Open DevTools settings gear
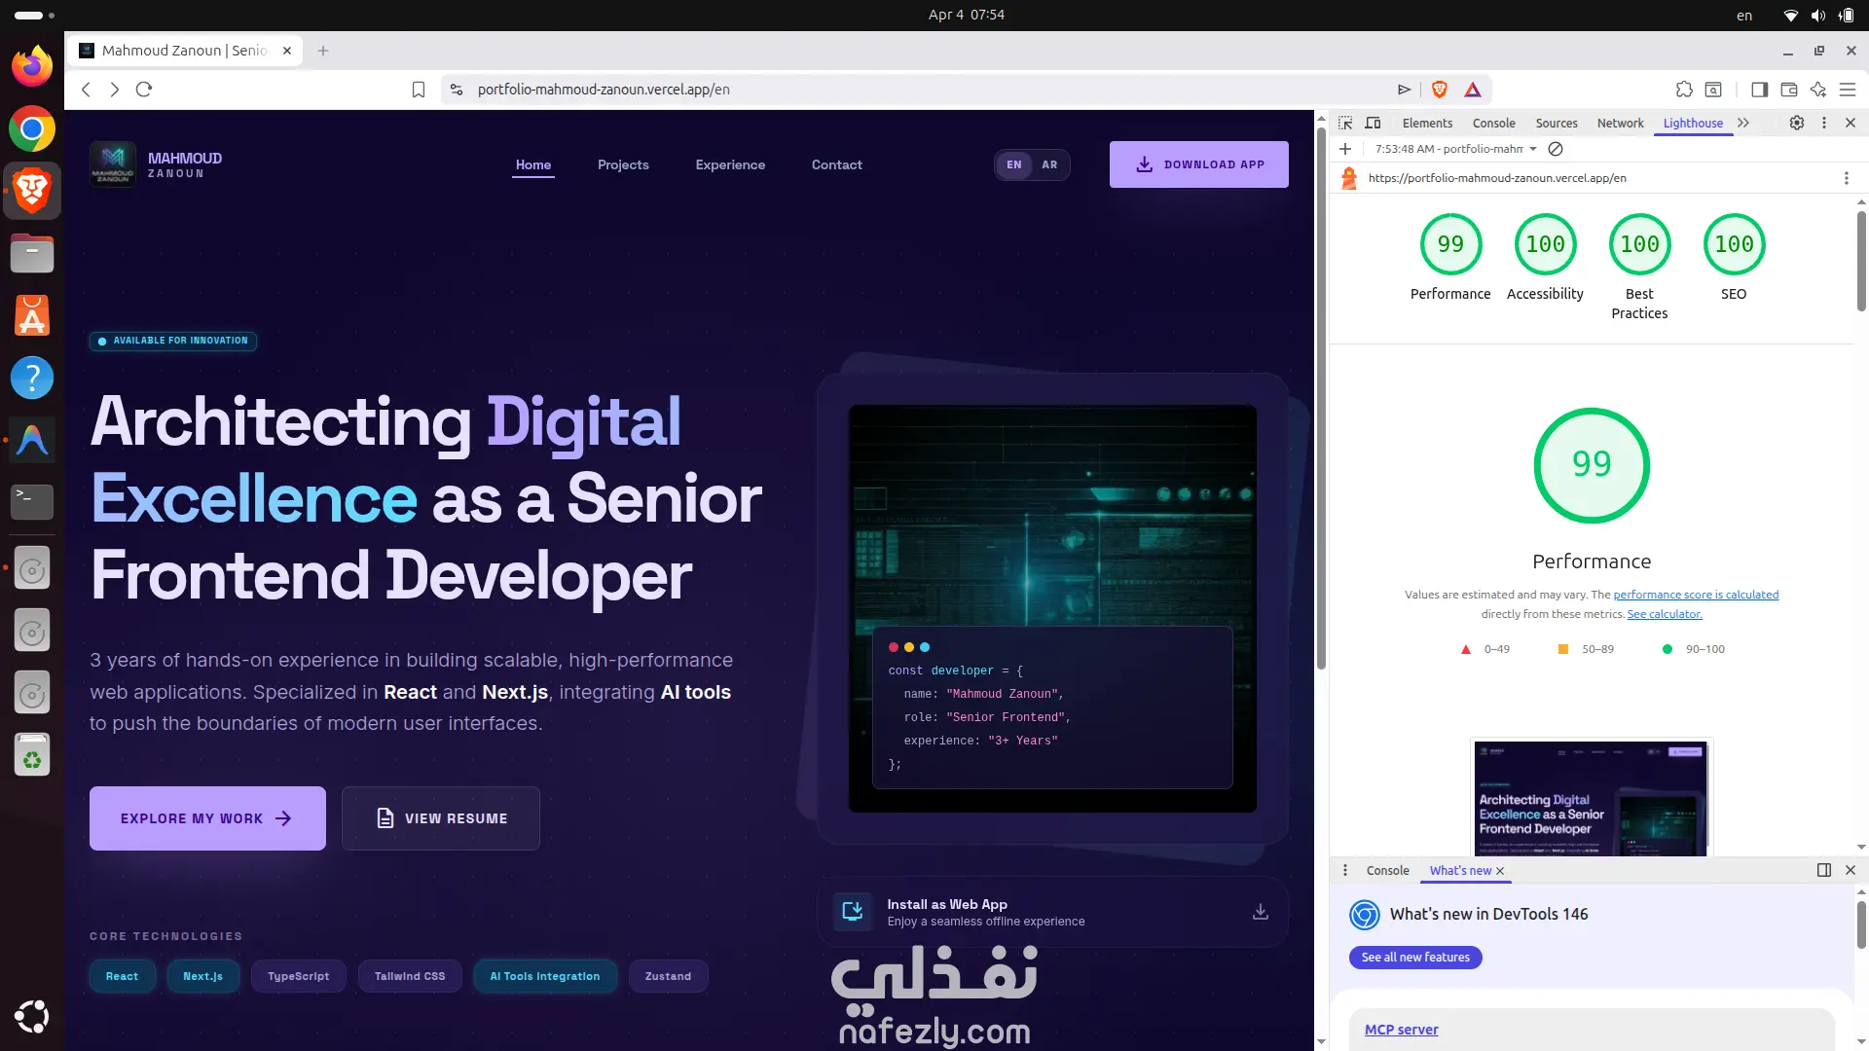The height and width of the screenshot is (1051, 1869). point(1797,123)
